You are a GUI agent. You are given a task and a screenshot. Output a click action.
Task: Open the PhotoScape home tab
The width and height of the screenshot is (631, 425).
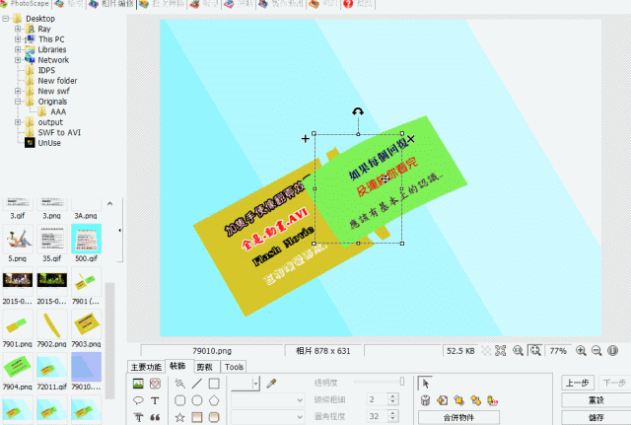tap(25, 4)
